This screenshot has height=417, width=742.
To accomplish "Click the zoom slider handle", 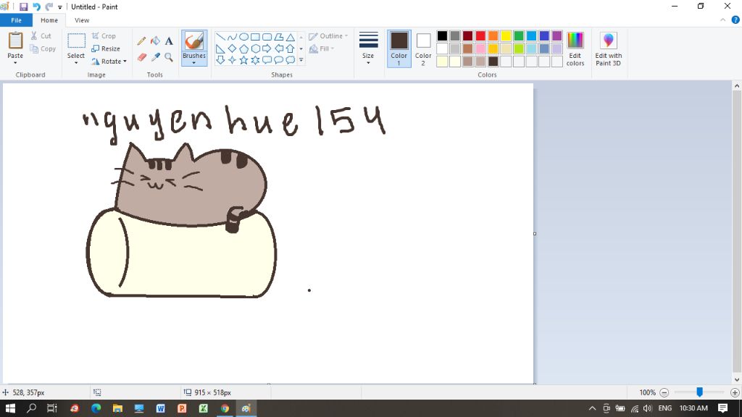I will [x=699, y=392].
